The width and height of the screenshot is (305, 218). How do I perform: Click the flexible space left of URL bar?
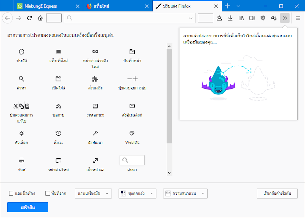[54, 18]
